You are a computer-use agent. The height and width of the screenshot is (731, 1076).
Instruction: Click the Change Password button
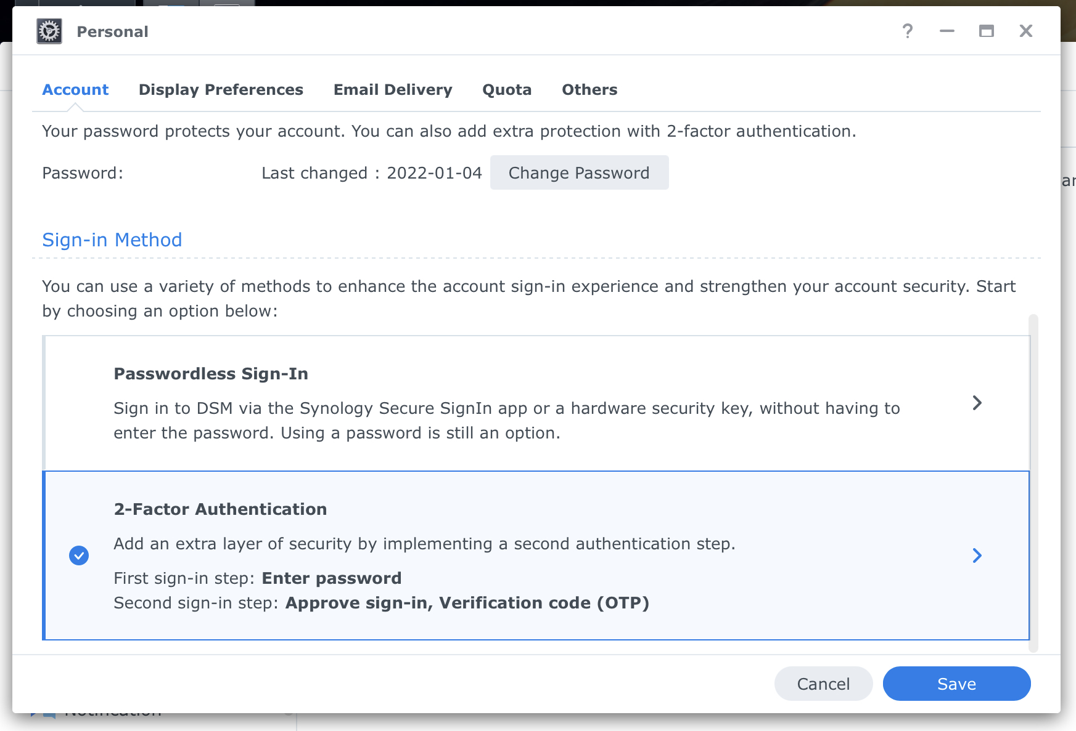coord(579,173)
